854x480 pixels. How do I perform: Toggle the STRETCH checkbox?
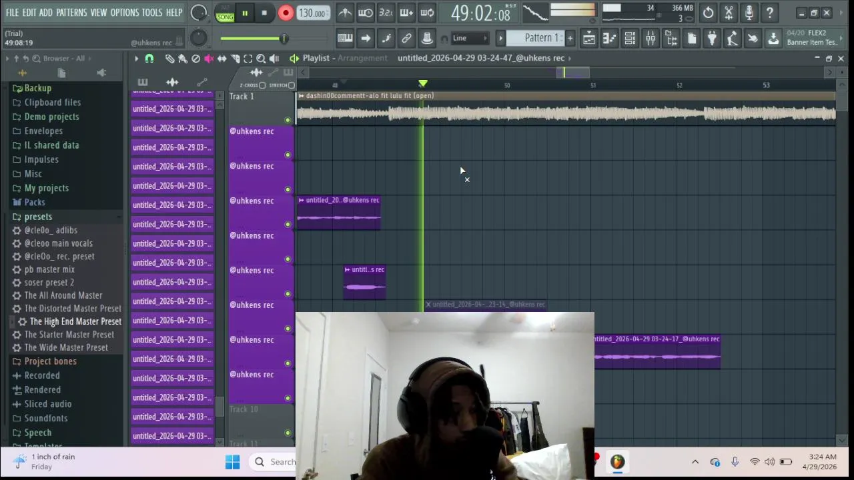291,85
